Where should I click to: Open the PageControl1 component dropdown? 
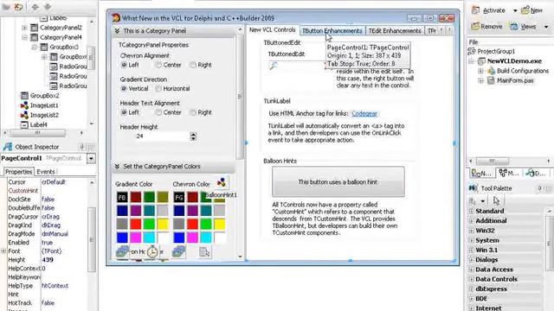(91, 158)
